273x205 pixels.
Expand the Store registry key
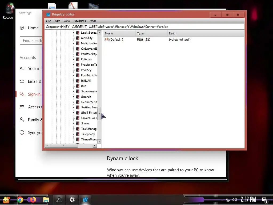tap(73, 123)
